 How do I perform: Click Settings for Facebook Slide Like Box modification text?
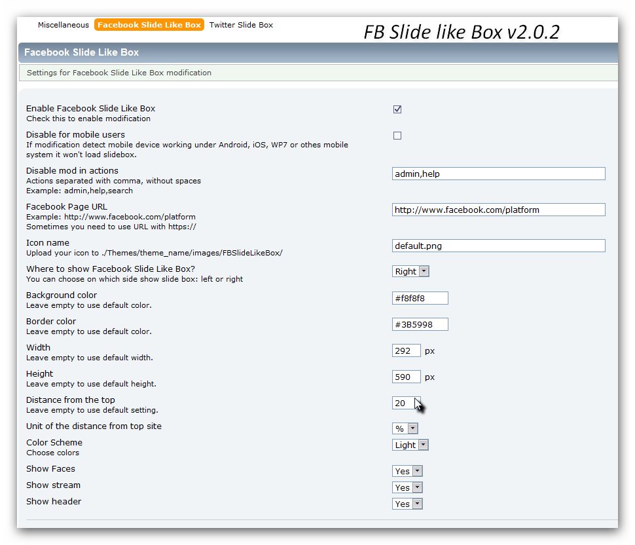point(119,73)
